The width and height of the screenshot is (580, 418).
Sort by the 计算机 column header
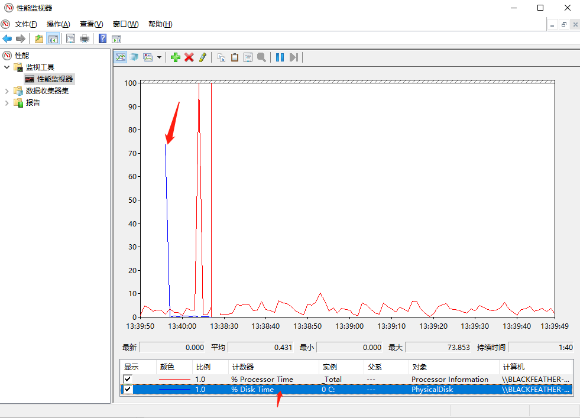click(536, 367)
